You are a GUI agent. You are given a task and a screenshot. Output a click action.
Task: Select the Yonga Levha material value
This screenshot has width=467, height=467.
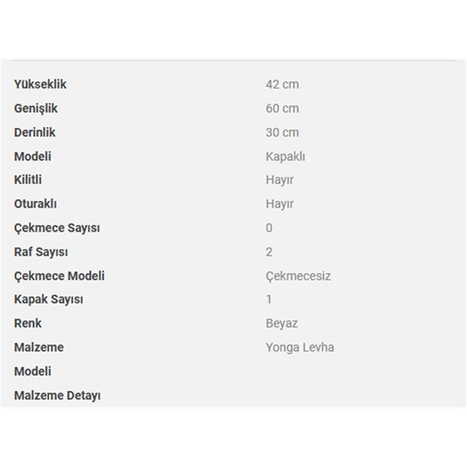click(300, 348)
